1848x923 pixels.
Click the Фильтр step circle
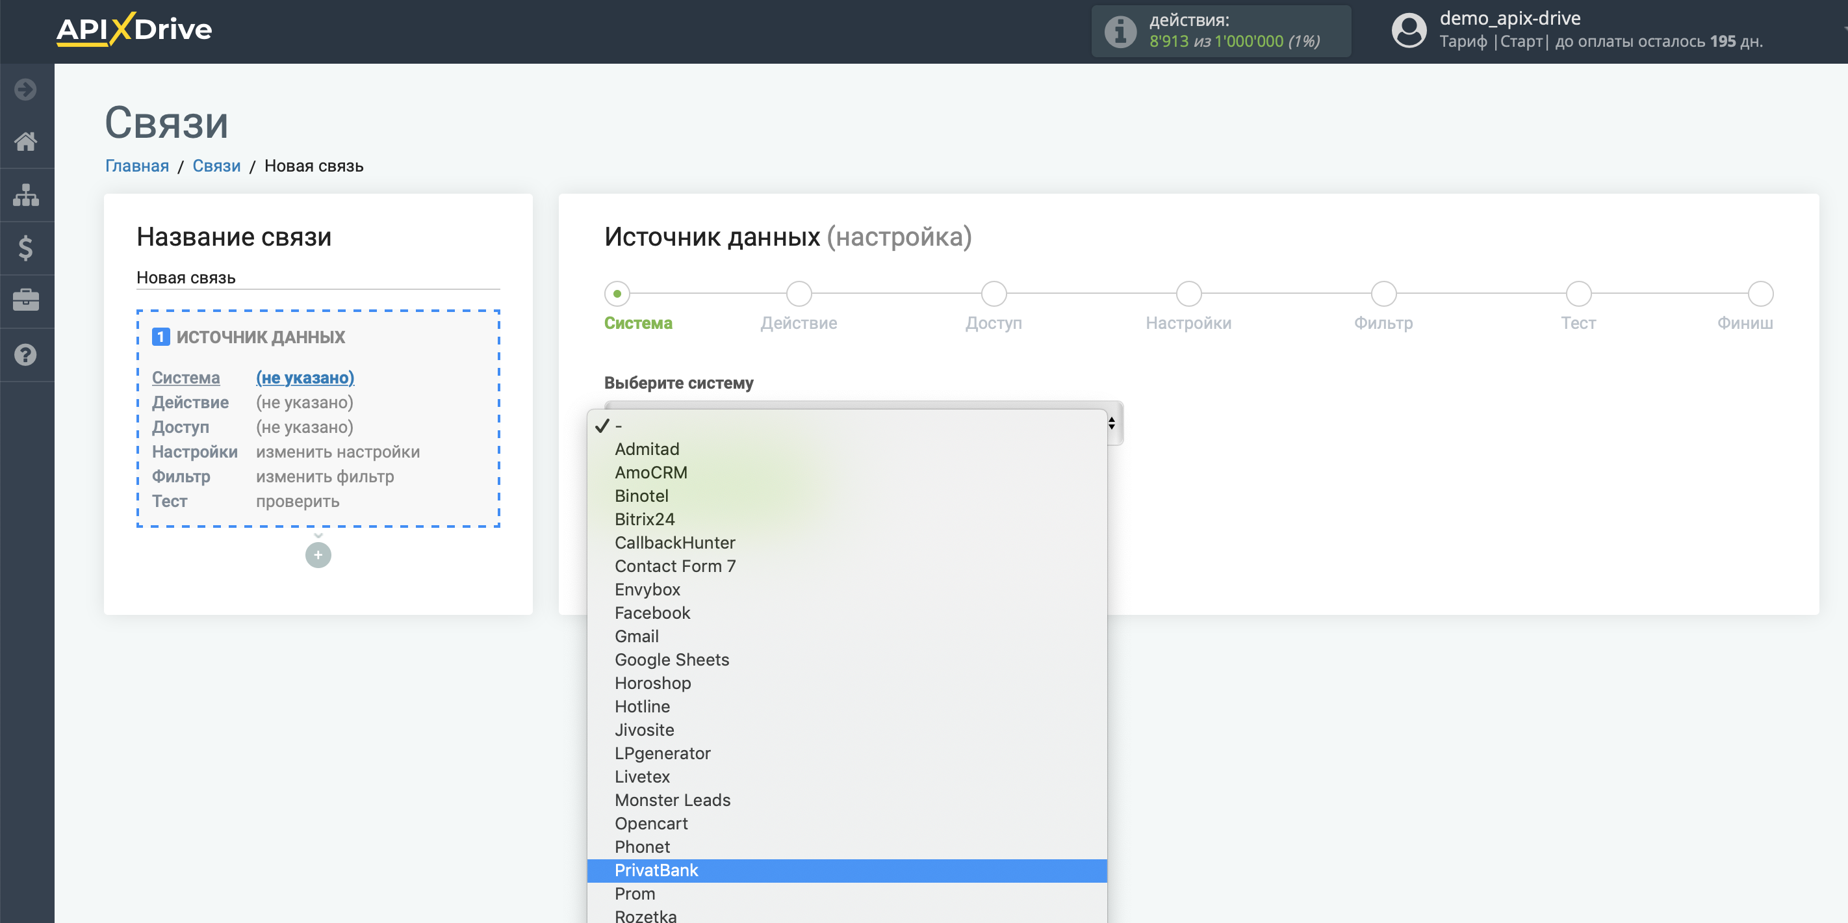pos(1383,294)
